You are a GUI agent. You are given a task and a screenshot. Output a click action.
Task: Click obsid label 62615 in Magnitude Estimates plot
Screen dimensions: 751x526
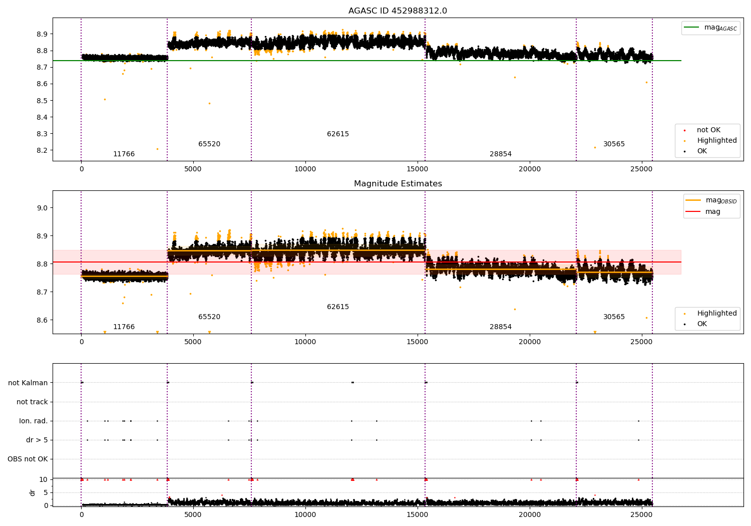coord(338,307)
